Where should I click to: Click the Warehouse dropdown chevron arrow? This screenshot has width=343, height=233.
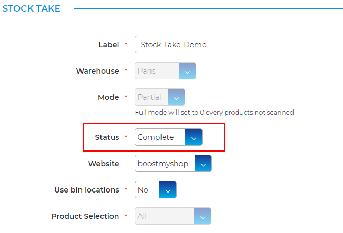(187, 71)
